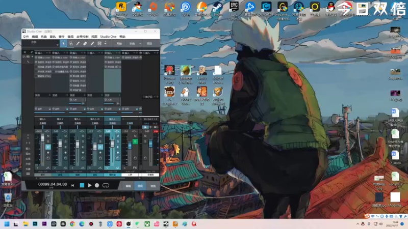Viewport: 408px width, 229px height.
Task: Open the quantize dropdown left of Arrow tool
Action: 58,45
